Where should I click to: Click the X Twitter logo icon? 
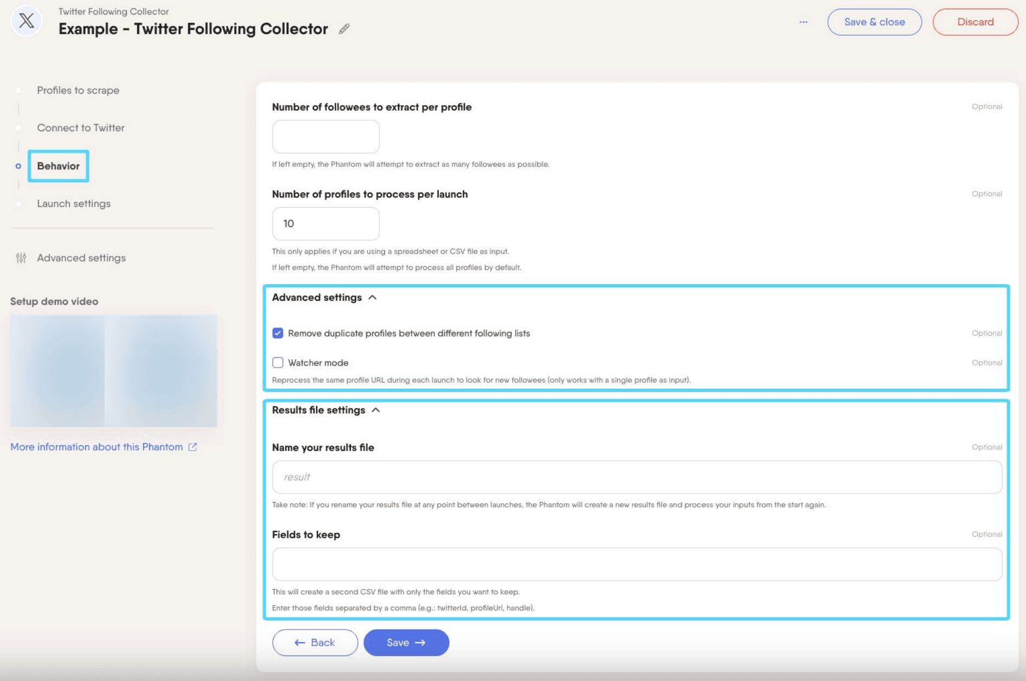point(27,22)
